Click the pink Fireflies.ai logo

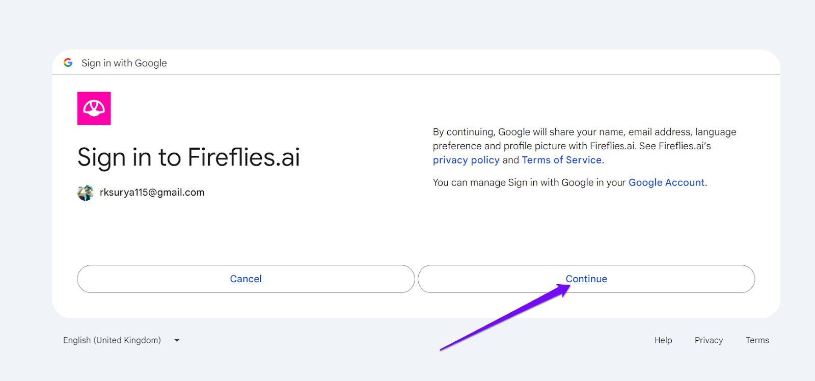(94, 108)
